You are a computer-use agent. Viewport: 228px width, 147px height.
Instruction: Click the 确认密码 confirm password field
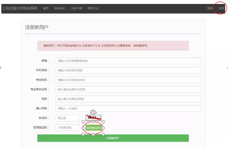tap(128, 109)
